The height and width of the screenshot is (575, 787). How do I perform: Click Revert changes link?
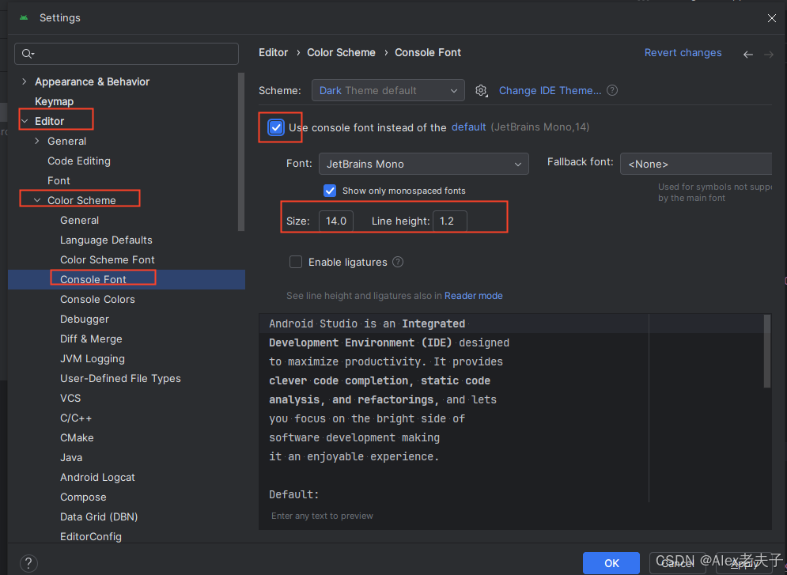683,53
